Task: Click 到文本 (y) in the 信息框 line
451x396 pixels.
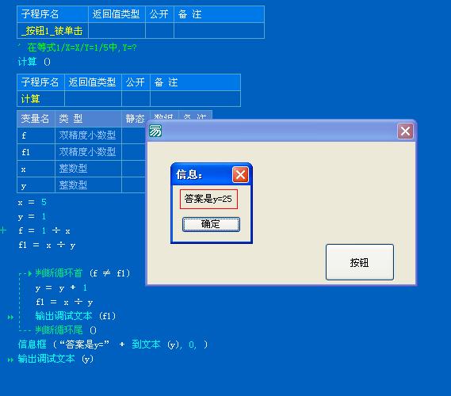Action: (155, 345)
